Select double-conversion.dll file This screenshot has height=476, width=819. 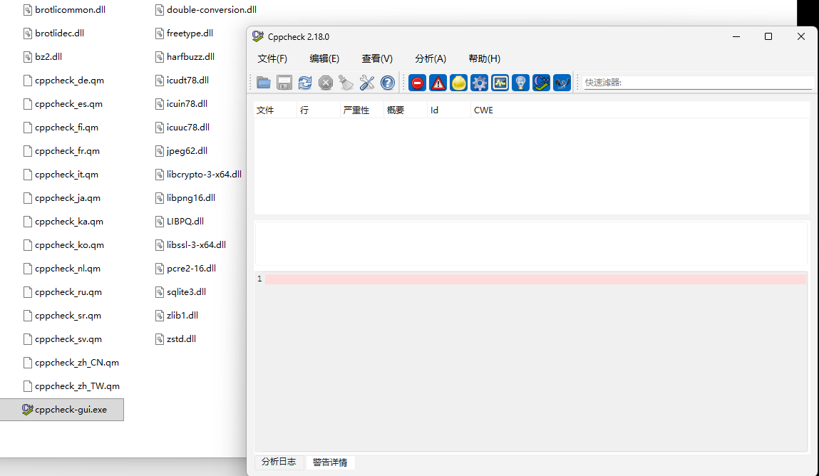(206, 9)
